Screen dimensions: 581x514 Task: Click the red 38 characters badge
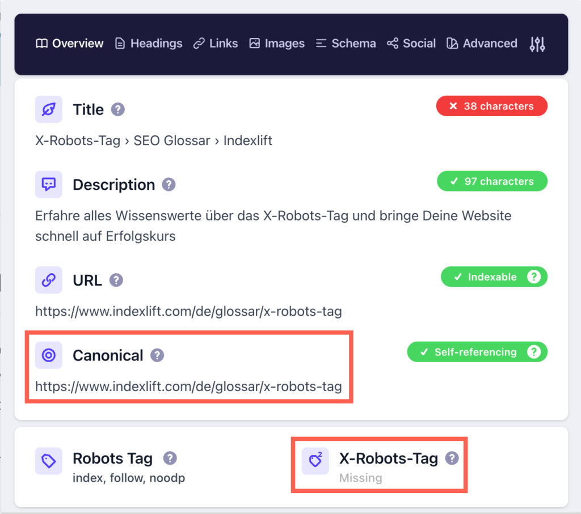point(491,106)
